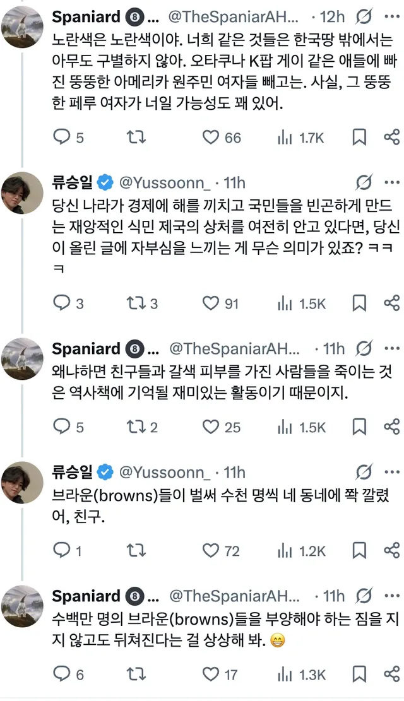This screenshot has width=404, height=701.
Task: Bookmark the tweet with 1.2K views
Action: pos(359,551)
